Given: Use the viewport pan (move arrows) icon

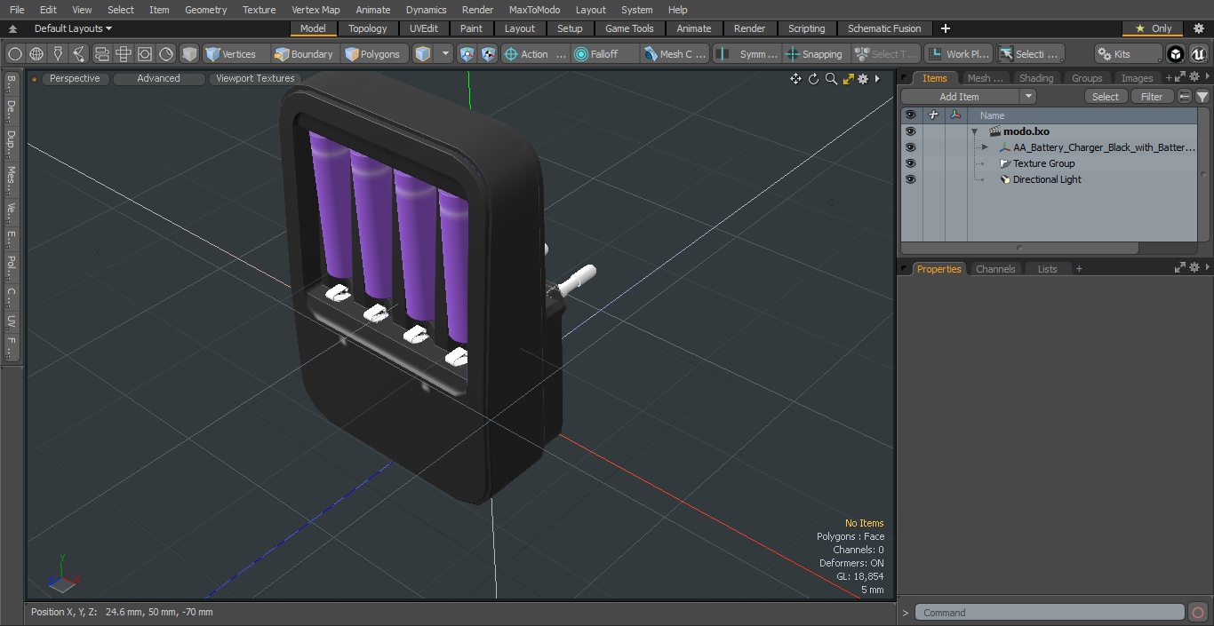Looking at the screenshot, I should click(795, 79).
